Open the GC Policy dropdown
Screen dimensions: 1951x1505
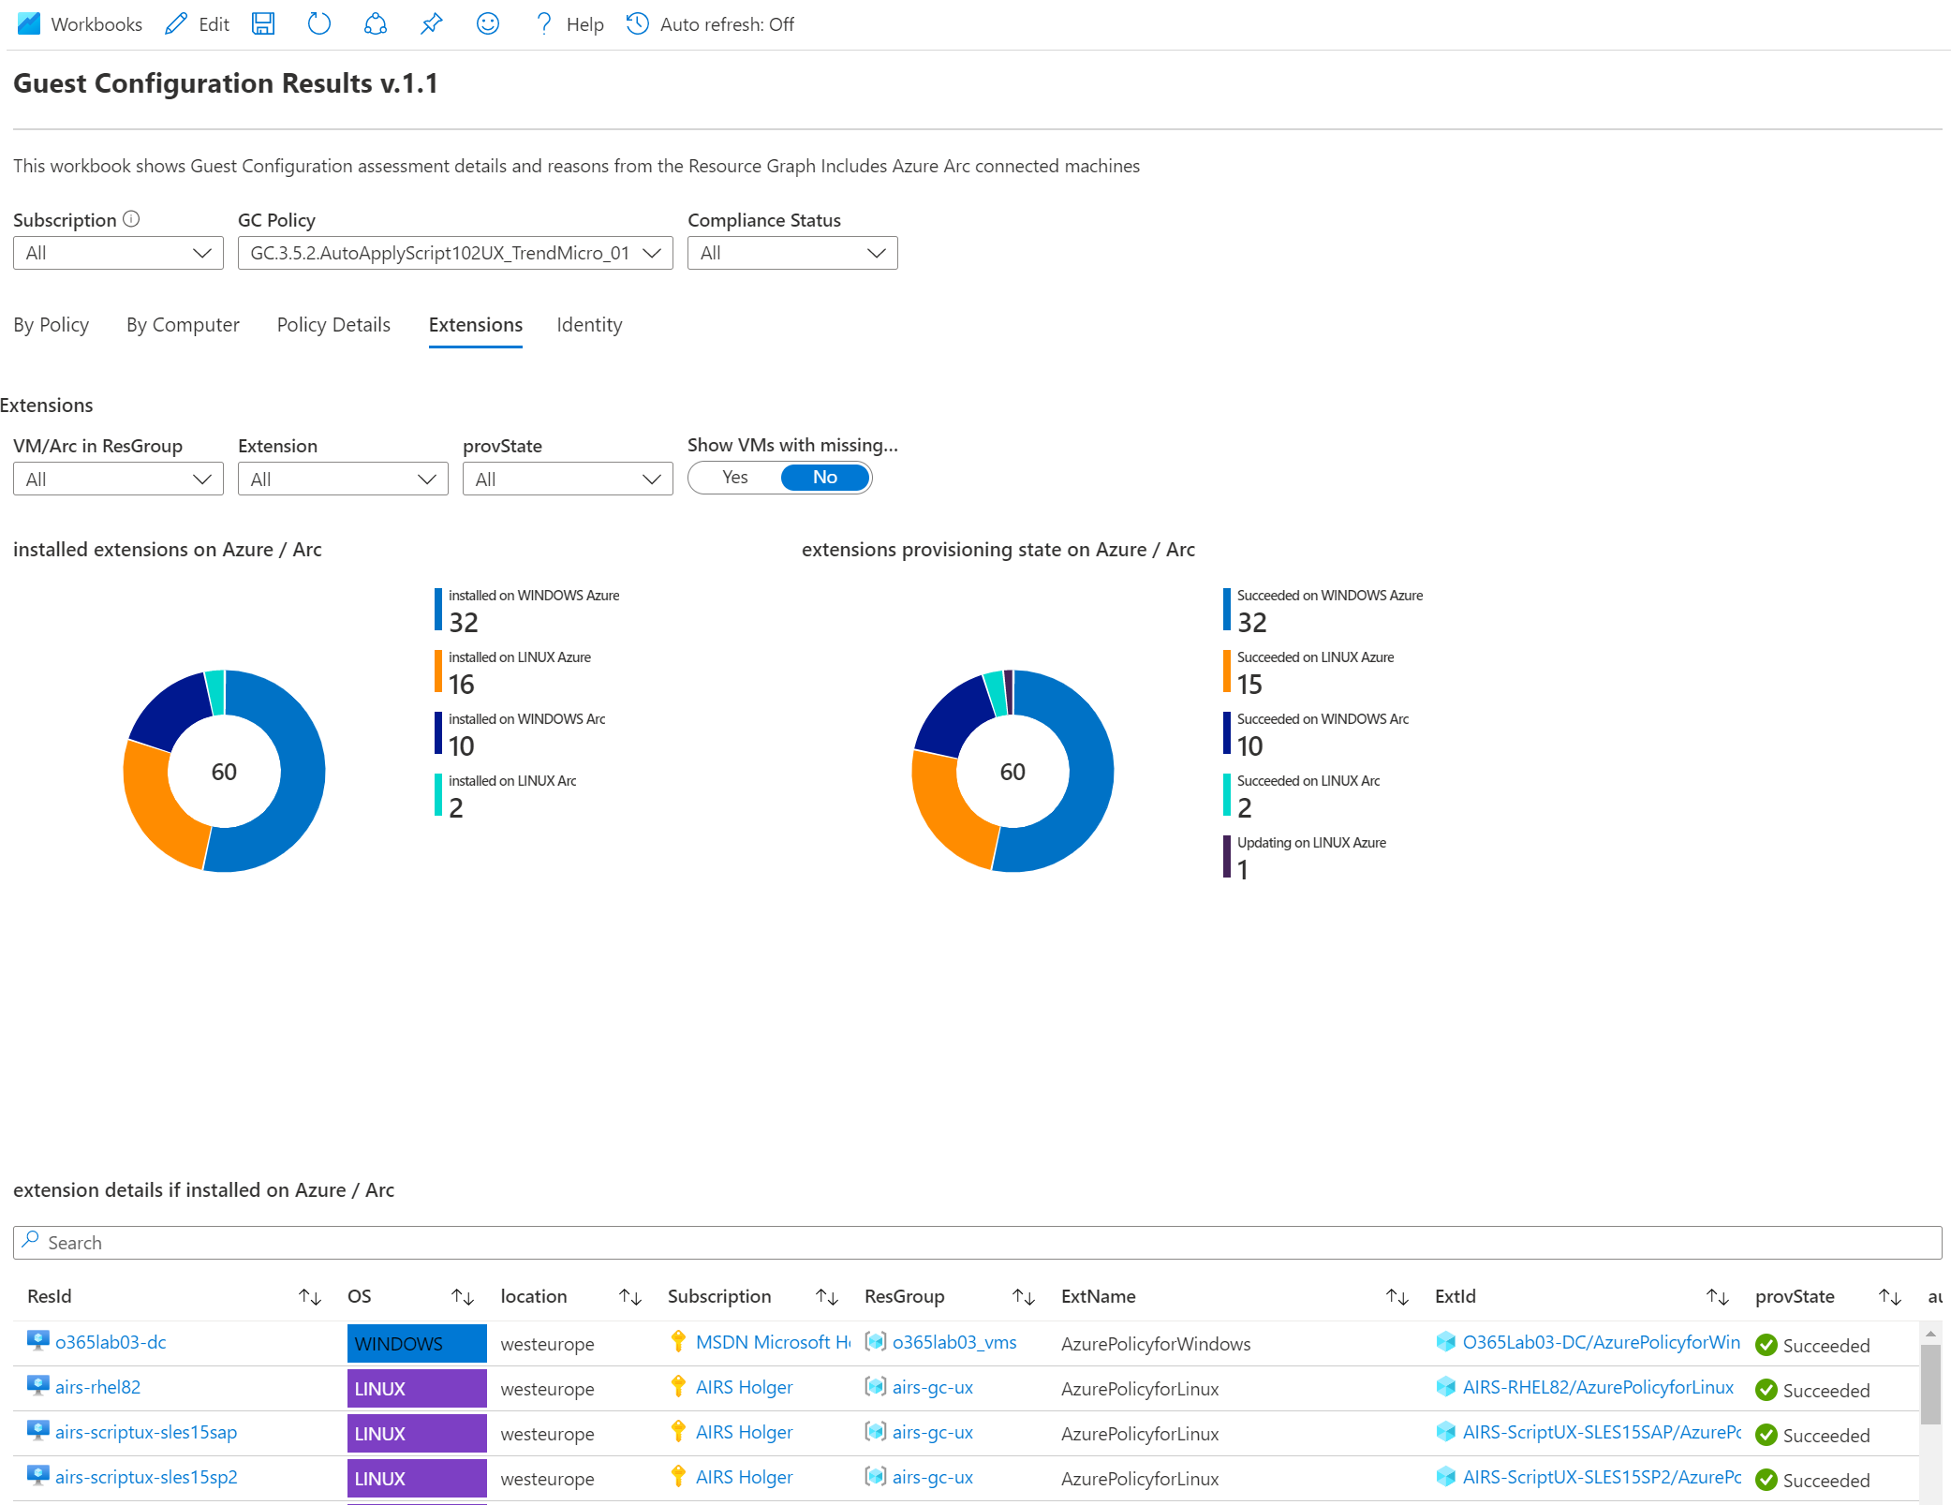click(x=455, y=253)
